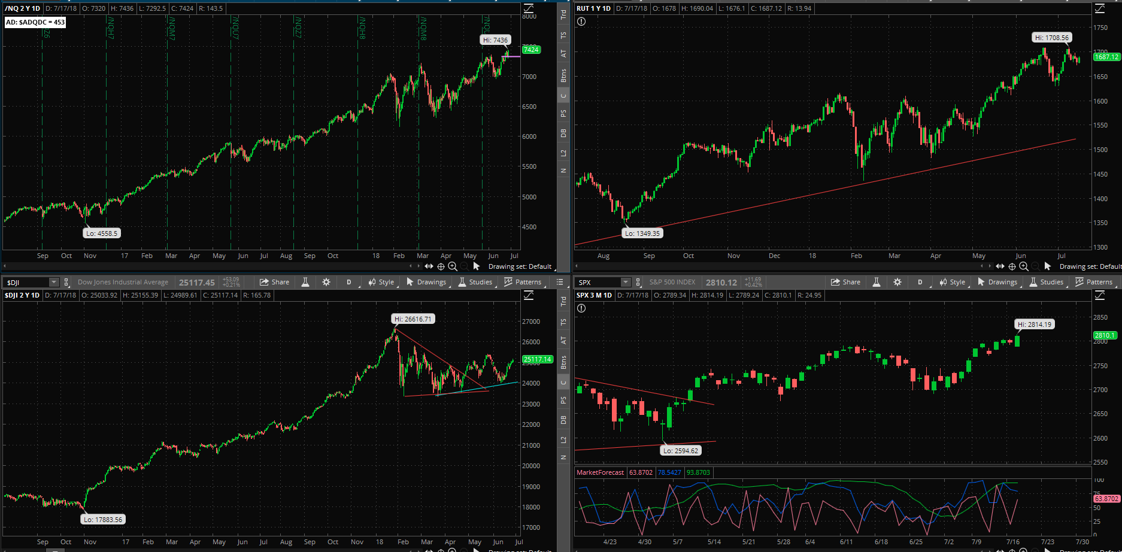Click the symbol link icon beside SPX
This screenshot has height=552, width=1122.
[638, 282]
